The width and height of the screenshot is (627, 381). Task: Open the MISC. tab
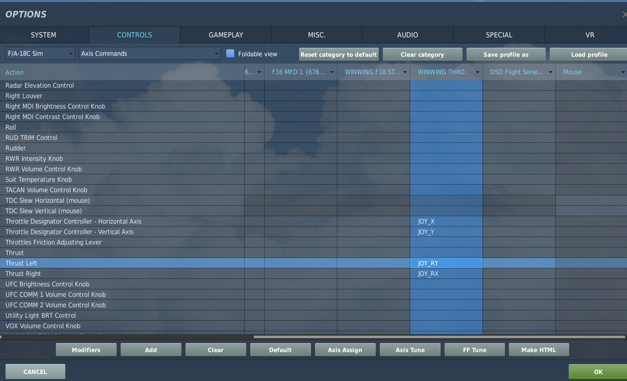coord(317,35)
